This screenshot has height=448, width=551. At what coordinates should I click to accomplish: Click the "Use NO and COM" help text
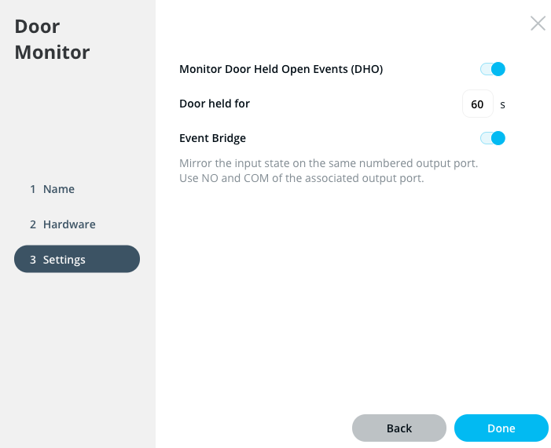301,178
